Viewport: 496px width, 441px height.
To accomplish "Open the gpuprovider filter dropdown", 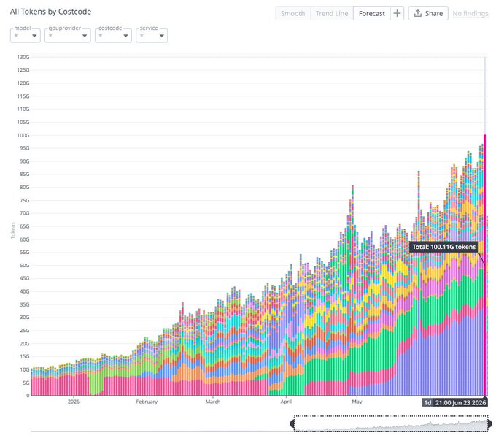I will [x=68, y=35].
